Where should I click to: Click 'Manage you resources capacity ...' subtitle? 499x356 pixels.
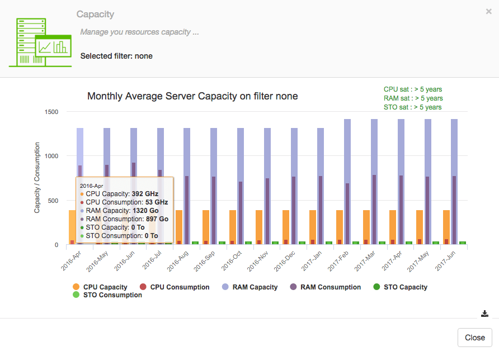[139, 32]
